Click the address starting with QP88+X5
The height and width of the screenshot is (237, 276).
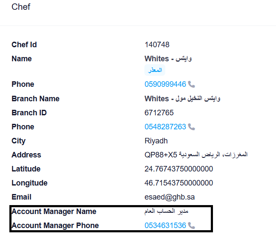click(x=196, y=155)
